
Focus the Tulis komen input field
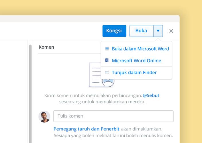(113, 116)
